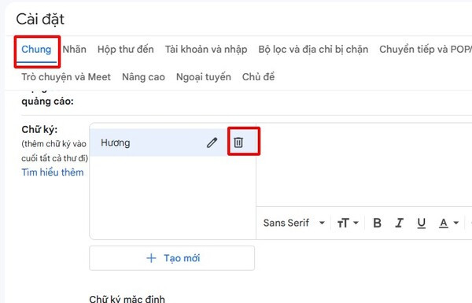Open the Chung settings tab
Screen dimensions: 472x303
click(36, 49)
